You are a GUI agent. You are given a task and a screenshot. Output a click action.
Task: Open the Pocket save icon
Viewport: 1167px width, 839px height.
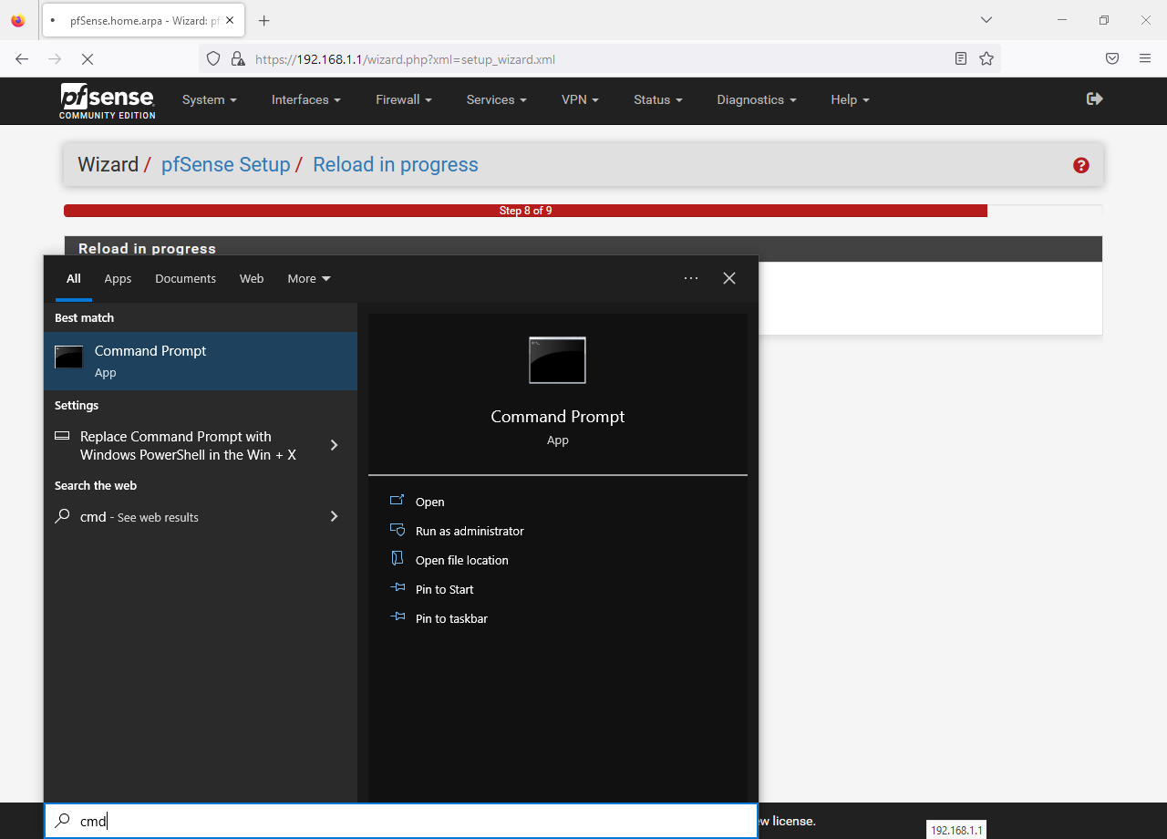point(1112,58)
